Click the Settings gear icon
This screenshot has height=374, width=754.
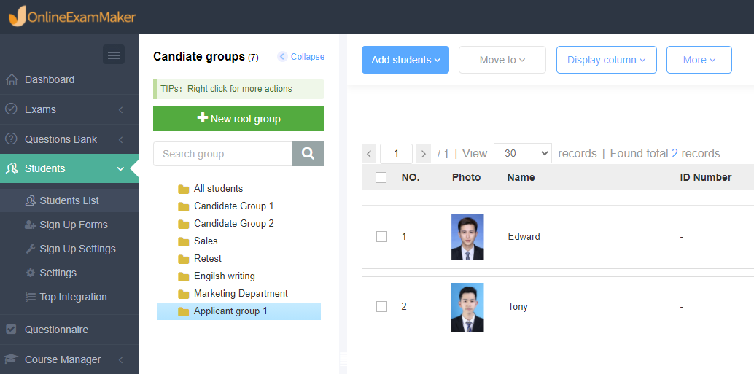31,273
